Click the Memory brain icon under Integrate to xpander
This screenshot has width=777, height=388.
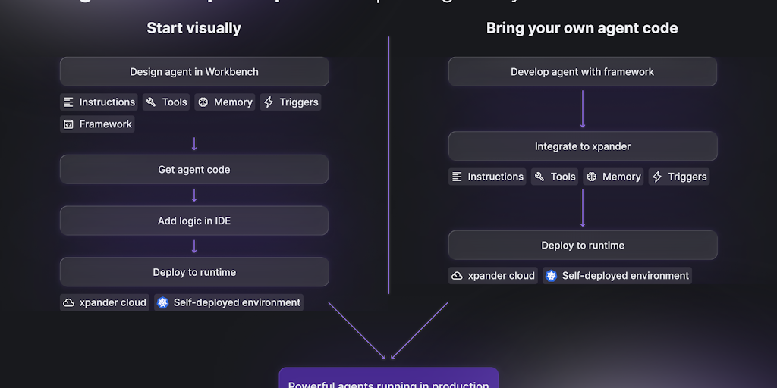coord(591,177)
